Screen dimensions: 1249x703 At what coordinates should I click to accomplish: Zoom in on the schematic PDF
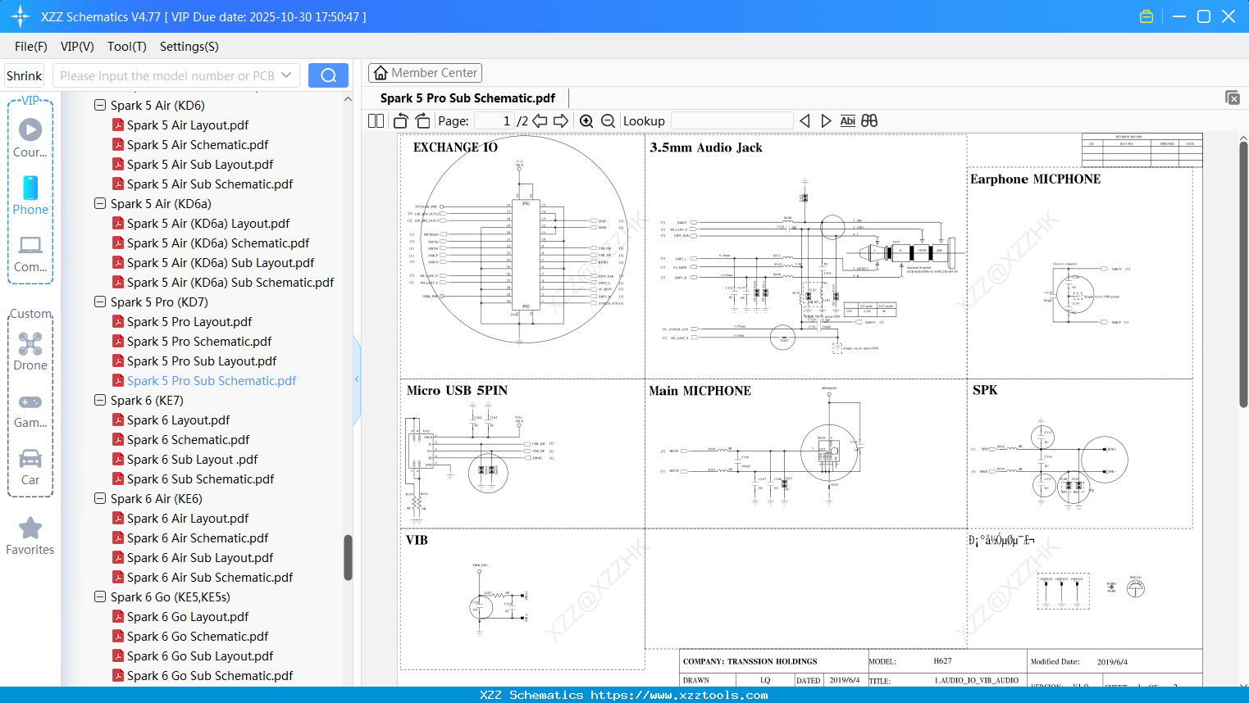point(586,120)
